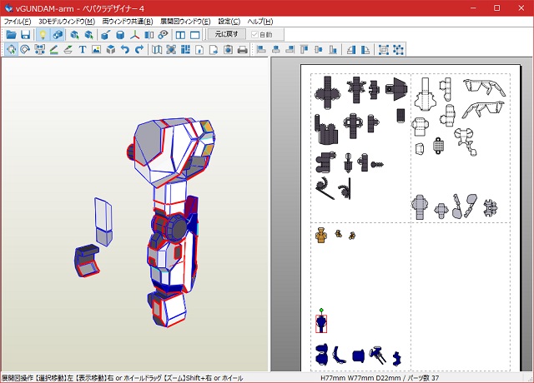Open the 展開図ウィンドウ(E) menu
Viewport: 534px width, 383px height.
click(x=185, y=22)
